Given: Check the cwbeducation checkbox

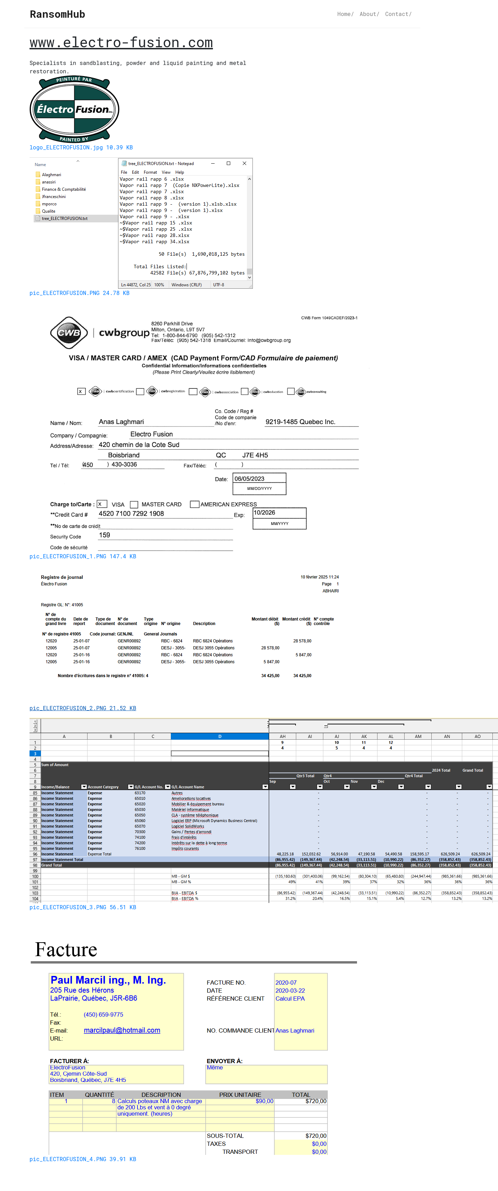Looking at the screenshot, I should pos(245,392).
